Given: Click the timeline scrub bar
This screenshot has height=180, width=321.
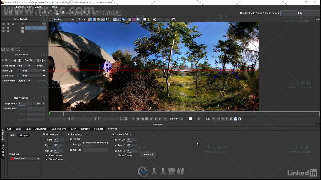Looking at the screenshot, I should pos(185,114).
